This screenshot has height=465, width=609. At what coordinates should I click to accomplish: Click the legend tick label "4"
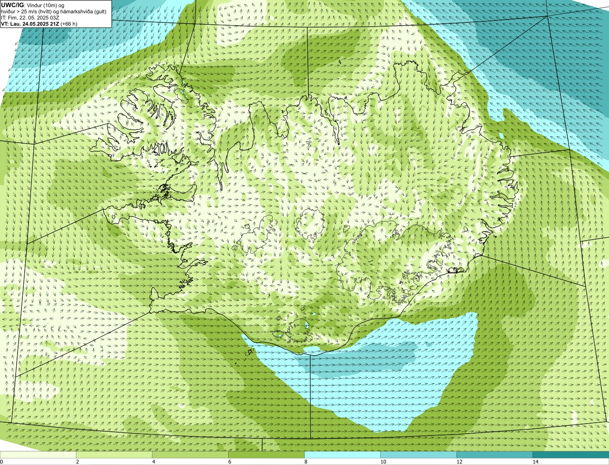tap(153, 462)
